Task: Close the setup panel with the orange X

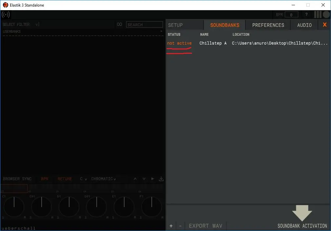Action: (325, 25)
